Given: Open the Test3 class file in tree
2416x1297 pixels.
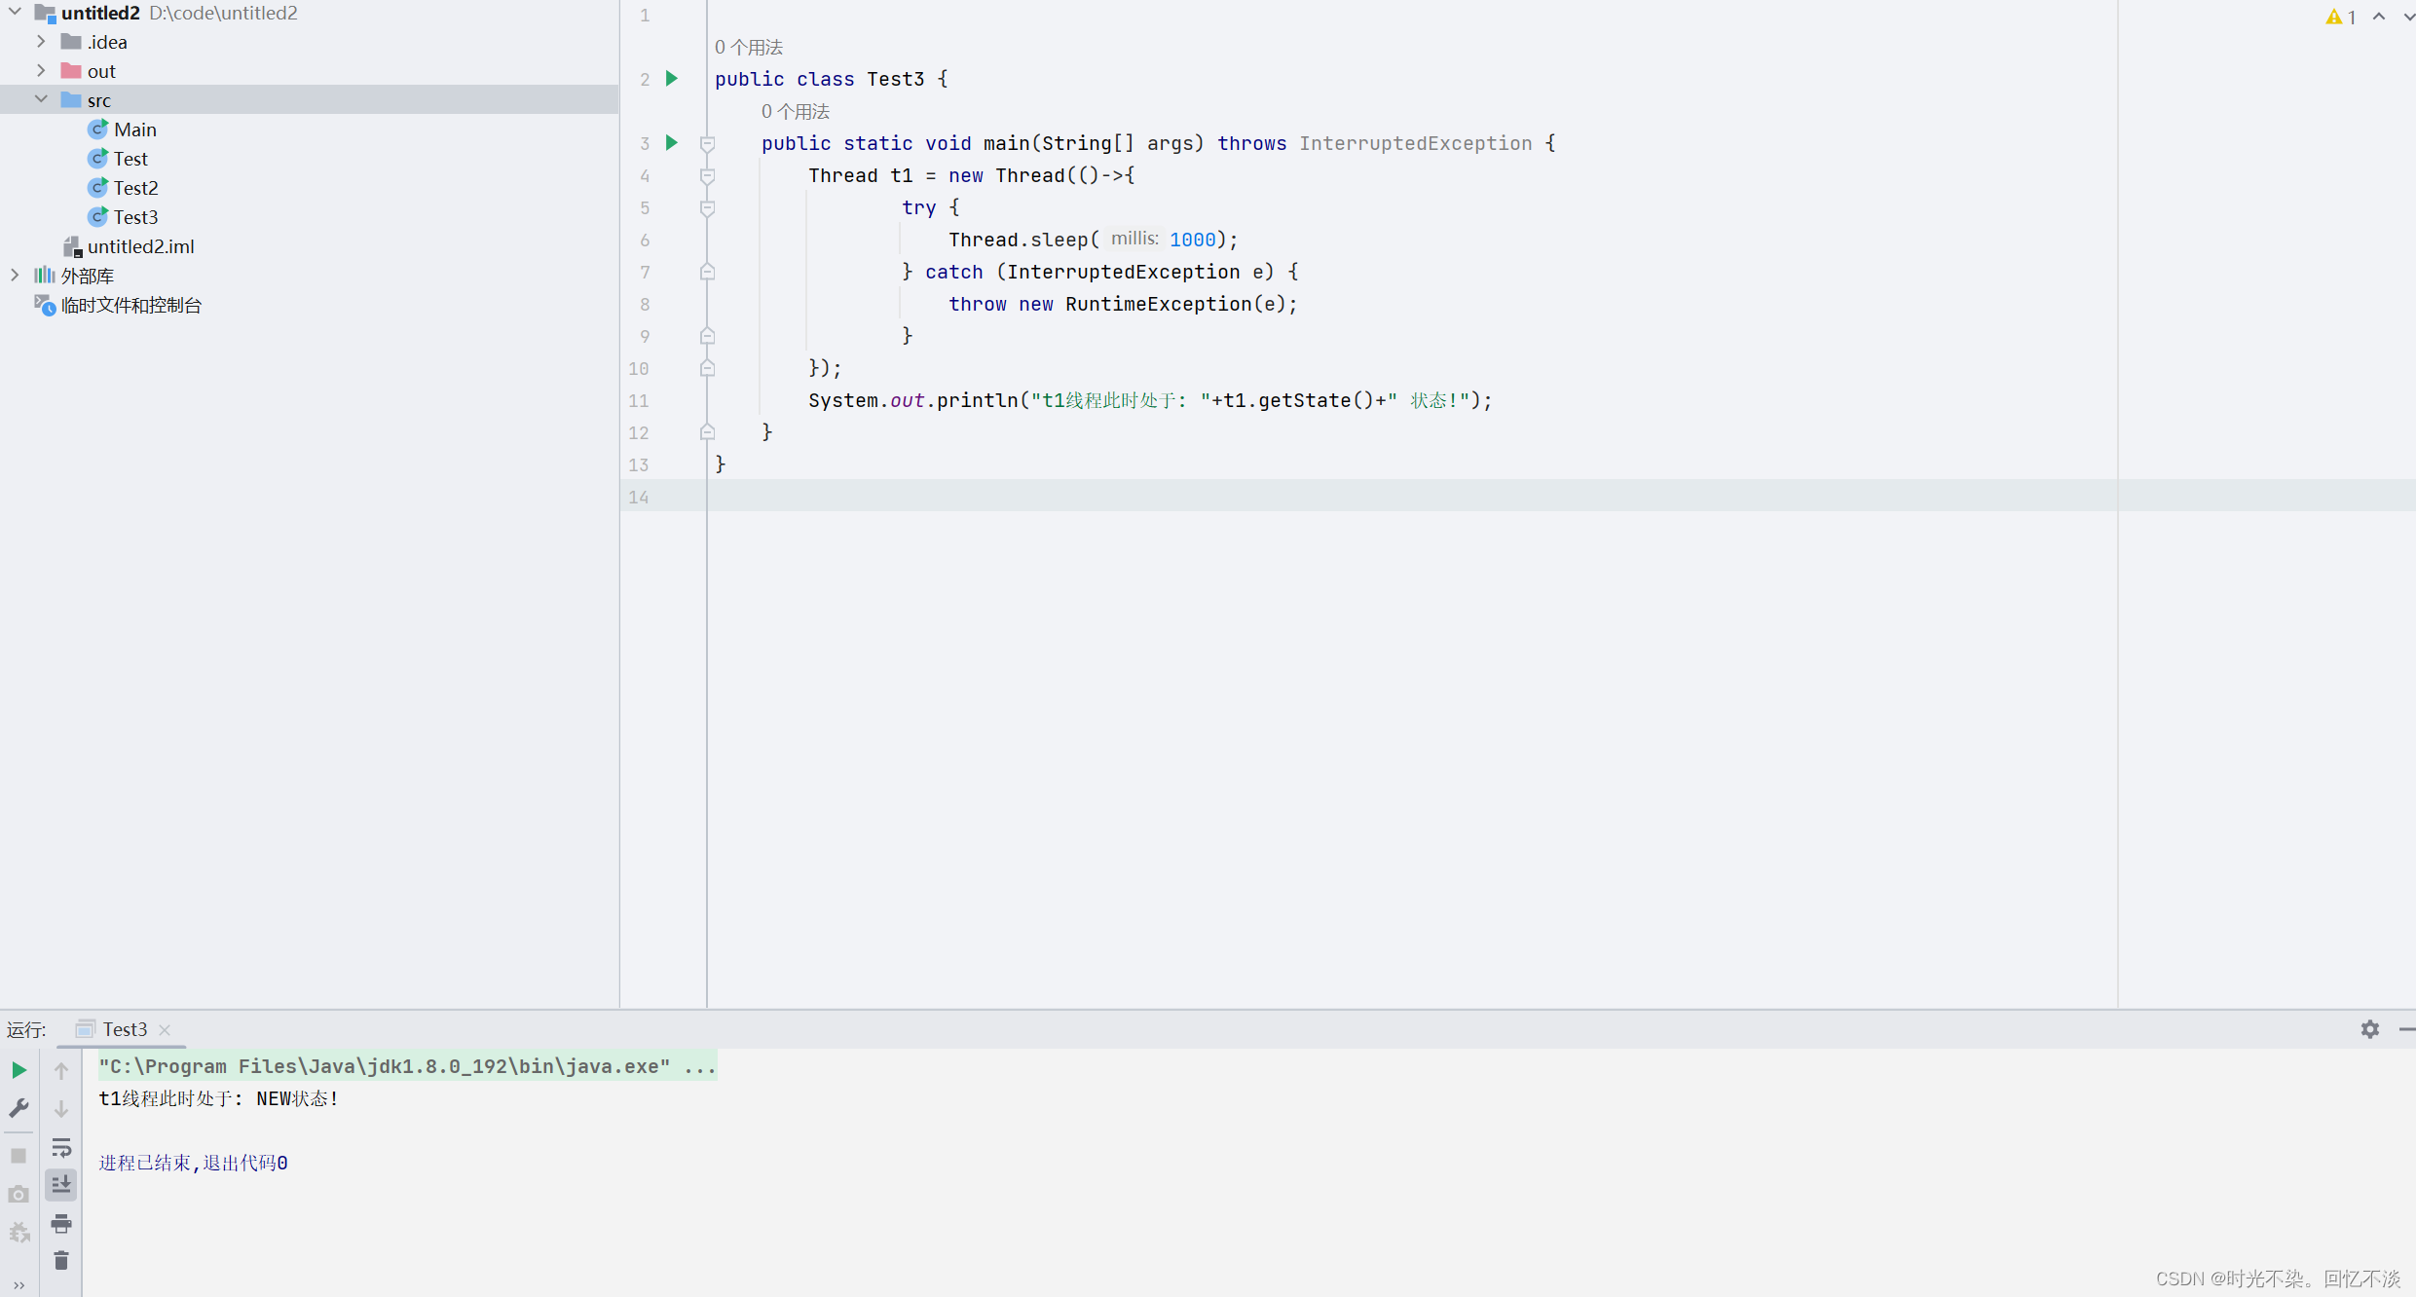Looking at the screenshot, I should click(135, 217).
